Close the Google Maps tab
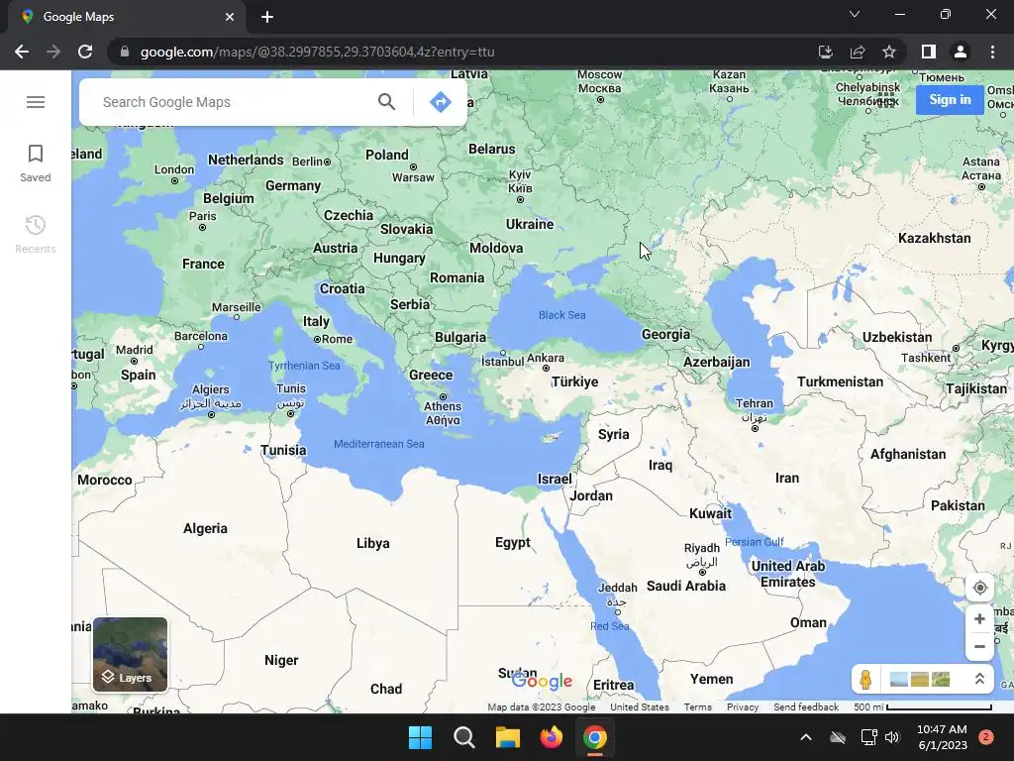This screenshot has height=761, width=1014. (x=230, y=17)
